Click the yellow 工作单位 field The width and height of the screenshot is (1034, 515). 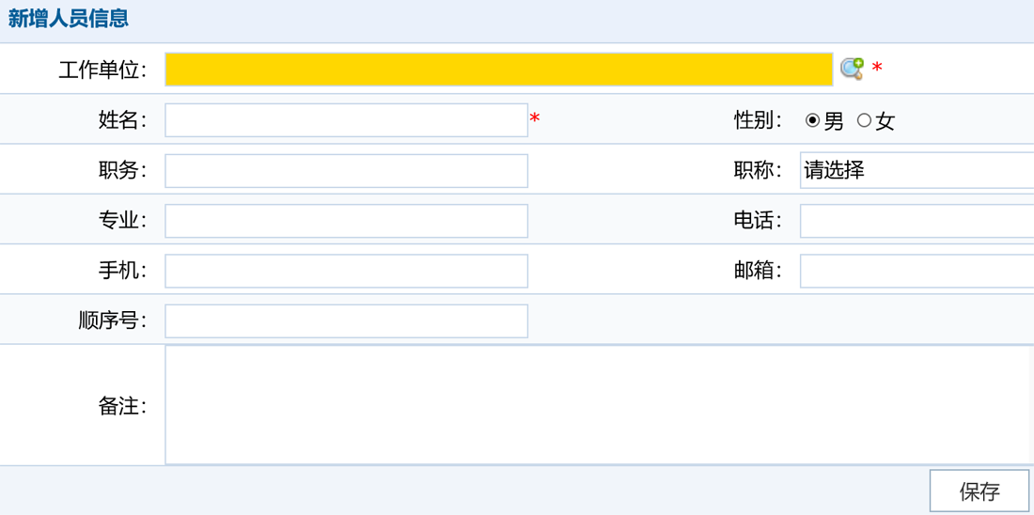point(498,70)
